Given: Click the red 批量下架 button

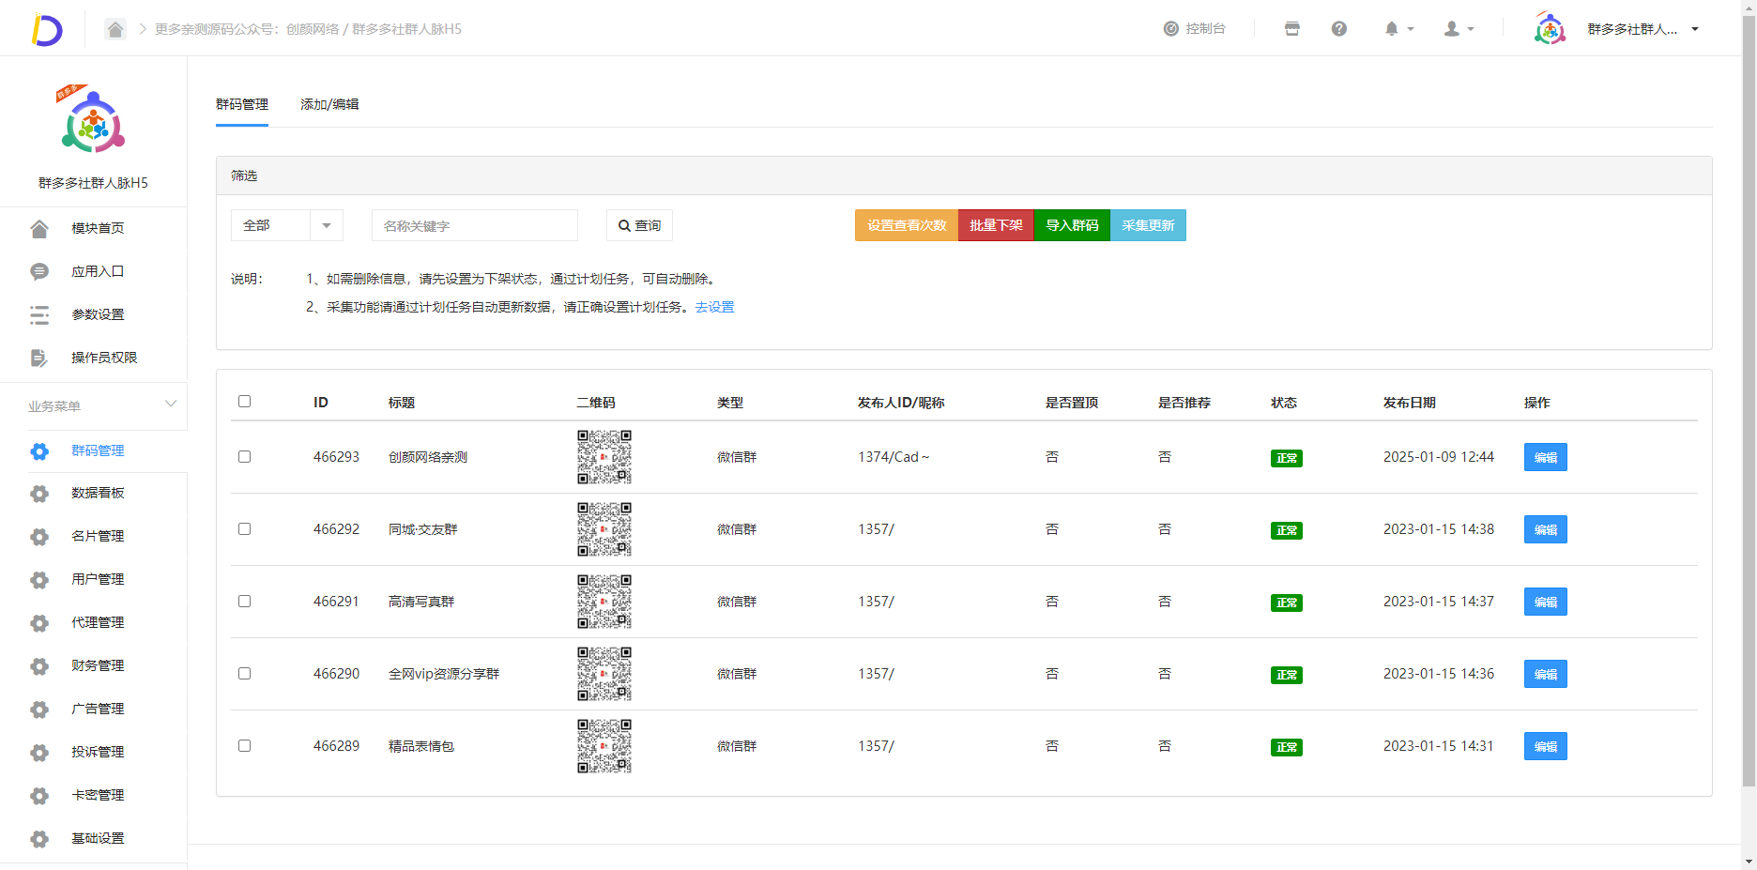Looking at the screenshot, I should 995,225.
